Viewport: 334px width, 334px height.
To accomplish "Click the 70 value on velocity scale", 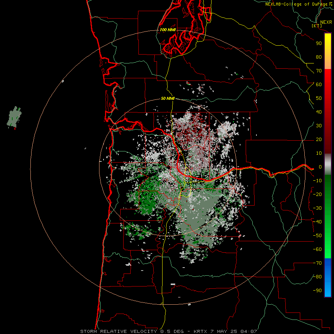I will click(319, 71).
